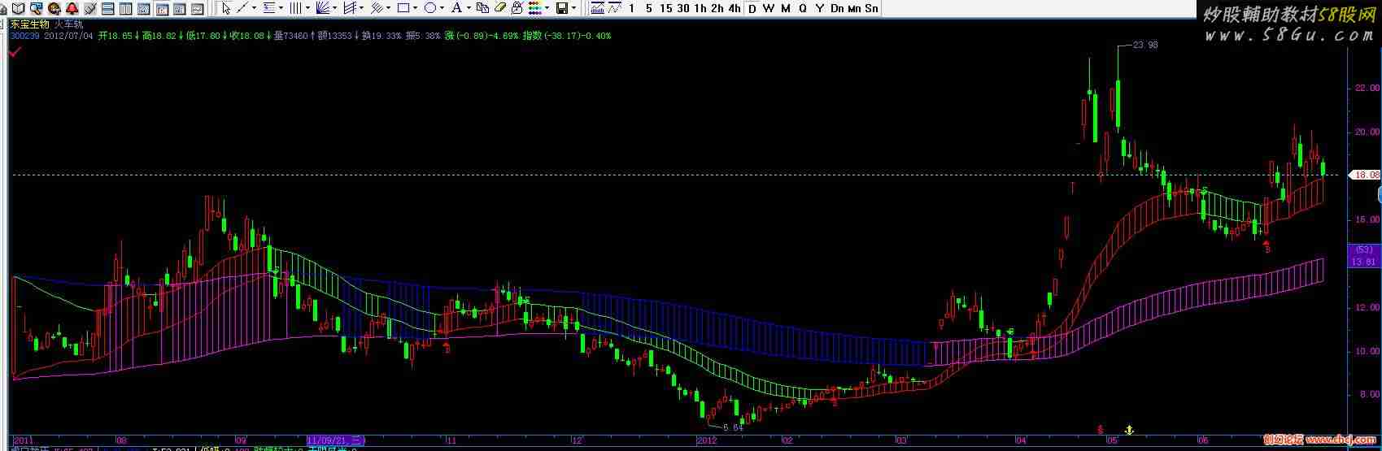Switch to the 1h period
Screen dimensions: 1382x451
click(700, 8)
